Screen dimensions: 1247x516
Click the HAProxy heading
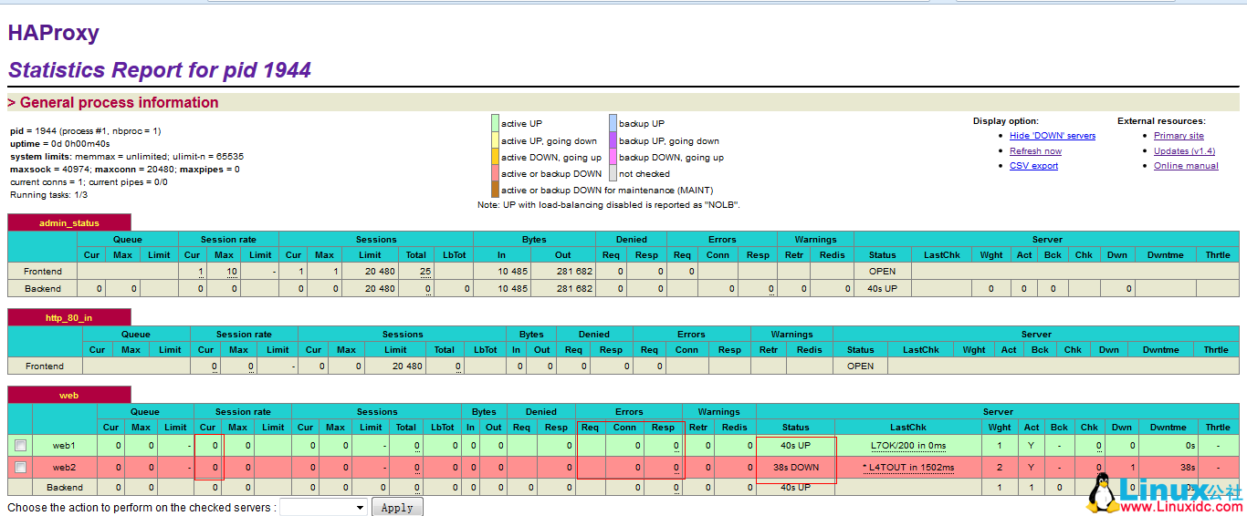tap(54, 34)
